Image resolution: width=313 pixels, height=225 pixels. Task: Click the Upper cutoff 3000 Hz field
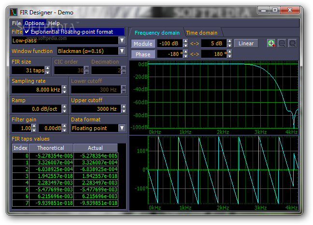click(x=96, y=109)
